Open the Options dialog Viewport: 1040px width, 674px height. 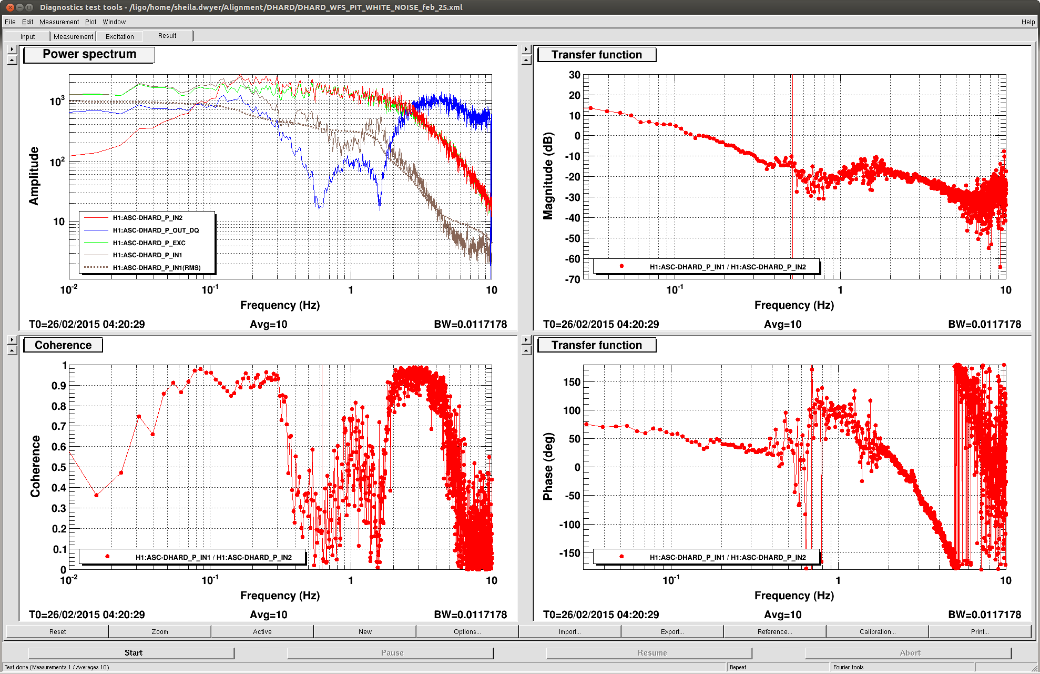(467, 631)
